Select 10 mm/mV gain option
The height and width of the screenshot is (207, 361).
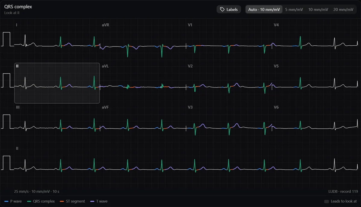click(x=318, y=9)
